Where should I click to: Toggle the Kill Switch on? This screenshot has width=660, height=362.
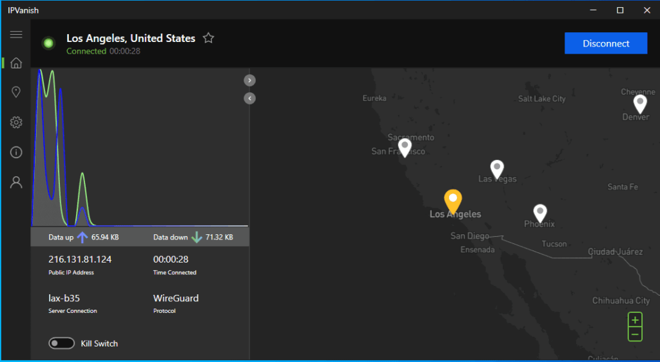[61, 343]
